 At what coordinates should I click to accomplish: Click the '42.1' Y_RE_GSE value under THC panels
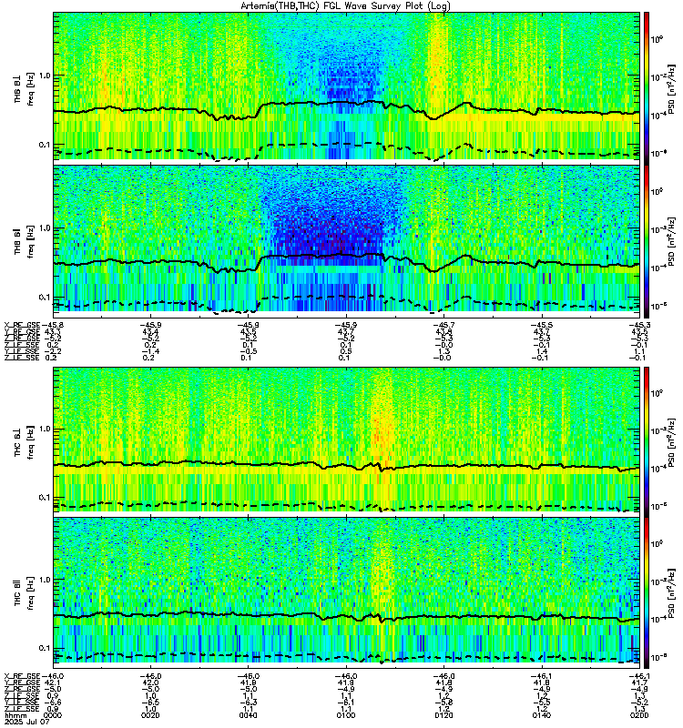[x=53, y=682]
